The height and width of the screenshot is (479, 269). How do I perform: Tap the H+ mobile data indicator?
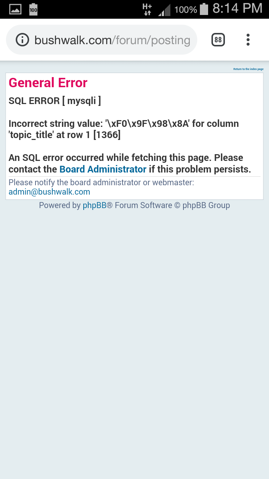147,9
